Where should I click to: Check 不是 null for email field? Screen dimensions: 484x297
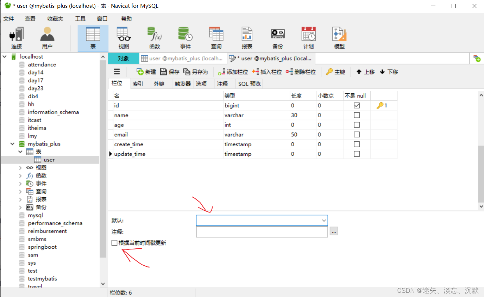tap(357, 134)
